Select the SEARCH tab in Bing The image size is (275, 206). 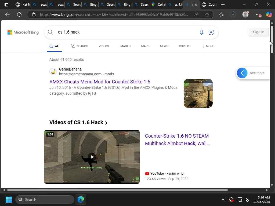79,46
